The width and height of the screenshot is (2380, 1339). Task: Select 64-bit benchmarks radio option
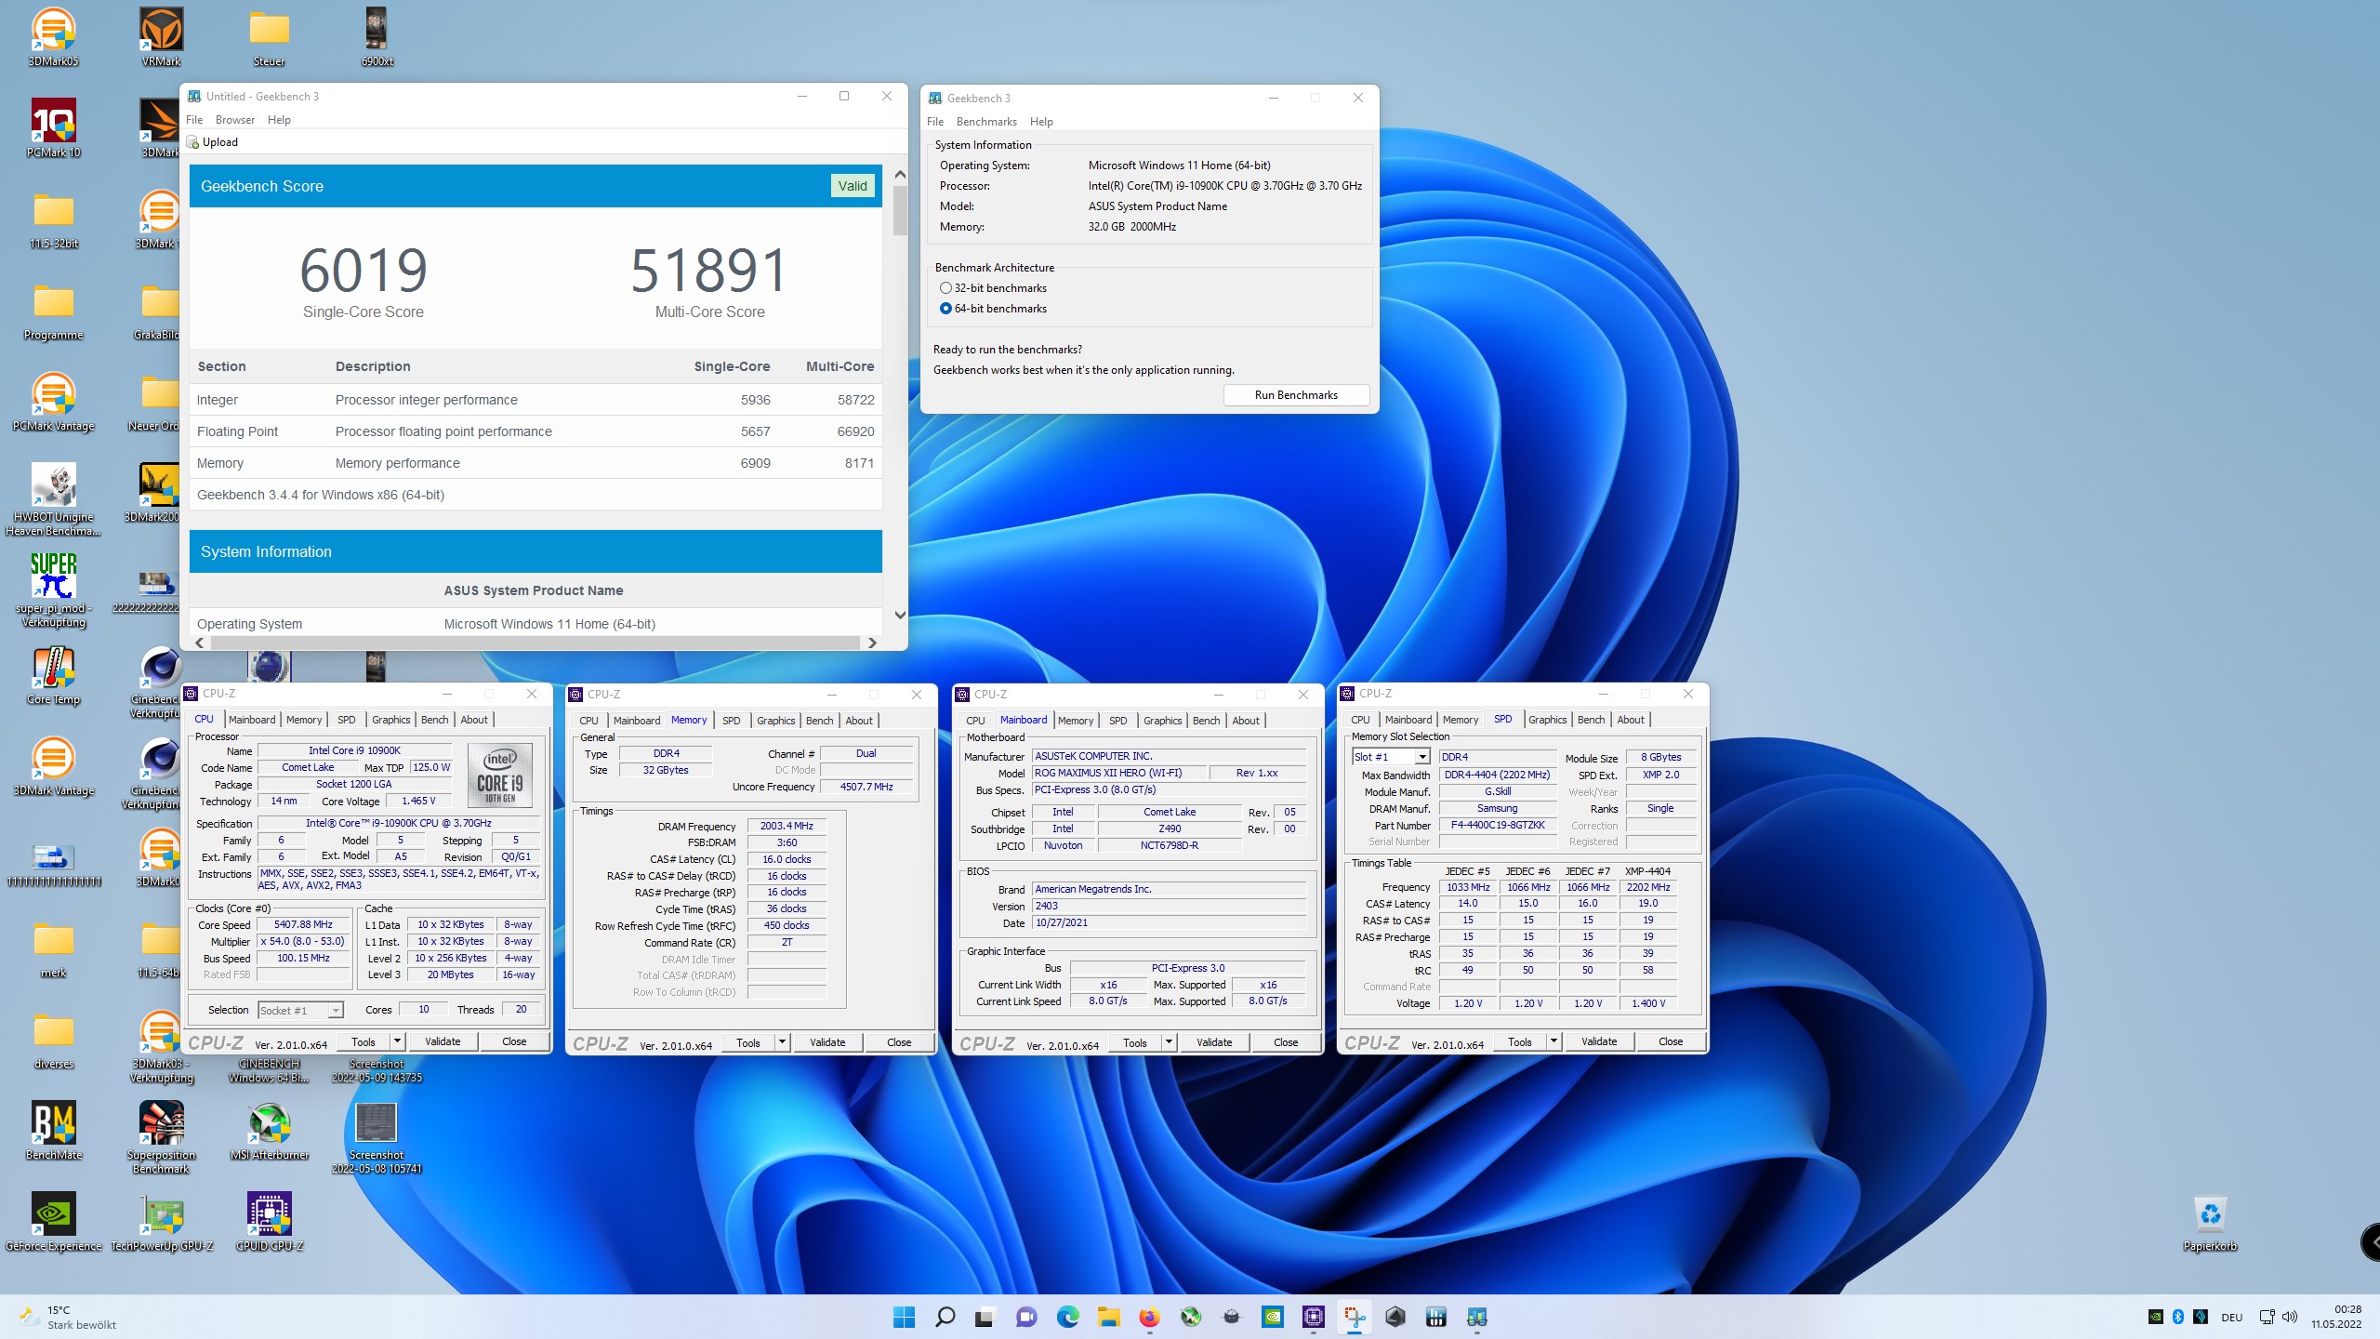(x=993, y=309)
